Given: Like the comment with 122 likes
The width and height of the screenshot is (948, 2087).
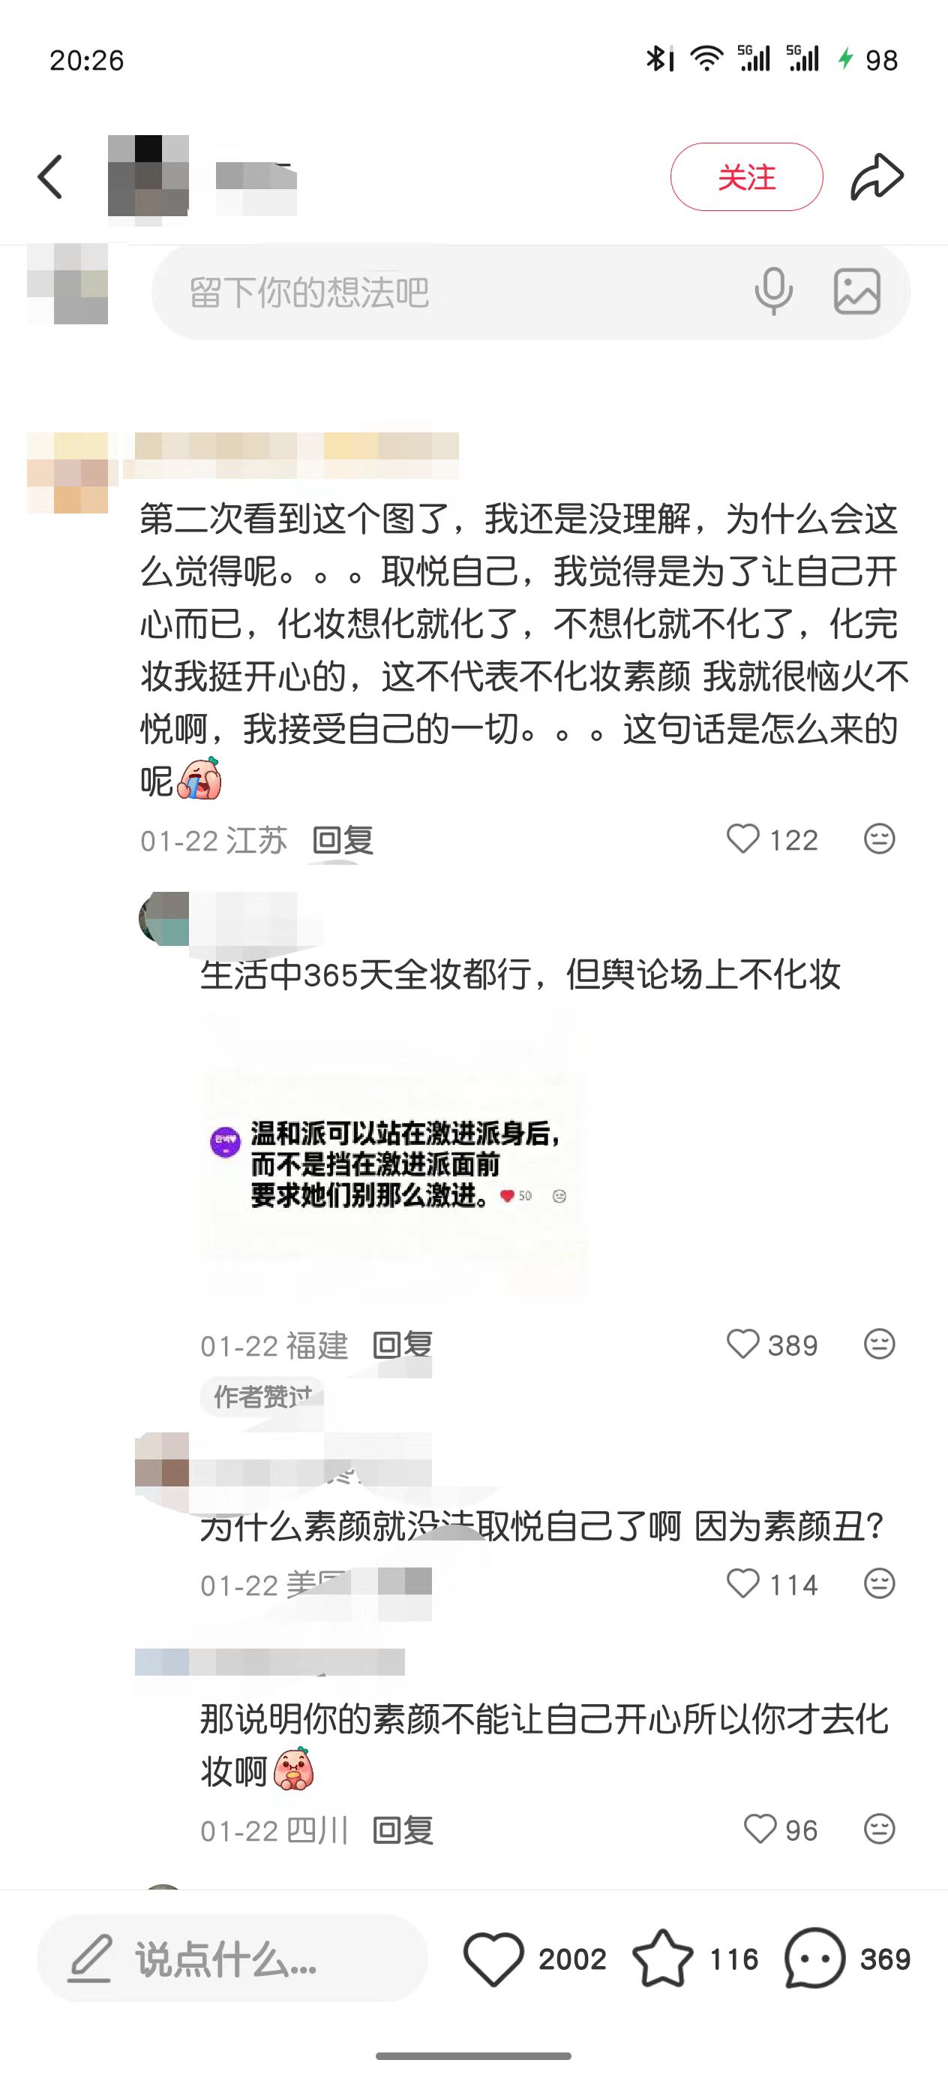Looking at the screenshot, I should click(x=742, y=839).
